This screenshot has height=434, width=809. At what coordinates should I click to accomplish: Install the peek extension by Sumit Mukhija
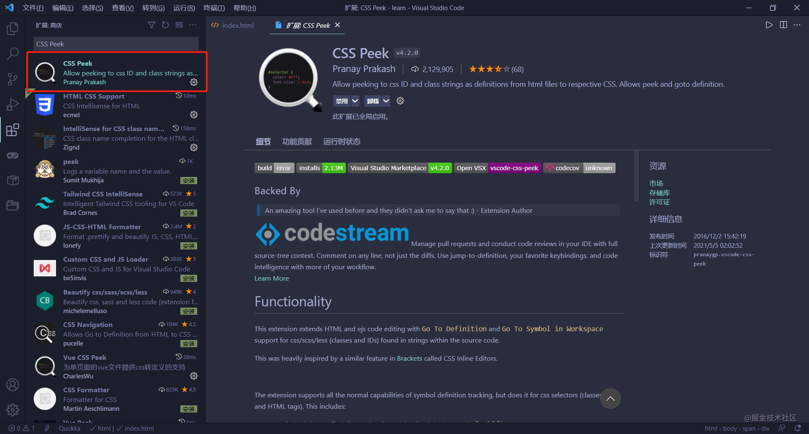tap(189, 180)
